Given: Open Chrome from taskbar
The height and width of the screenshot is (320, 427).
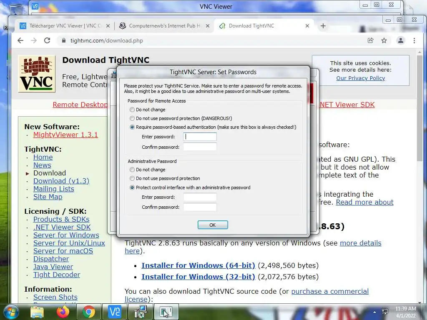Looking at the screenshot, I should pyautogui.click(x=88, y=312).
